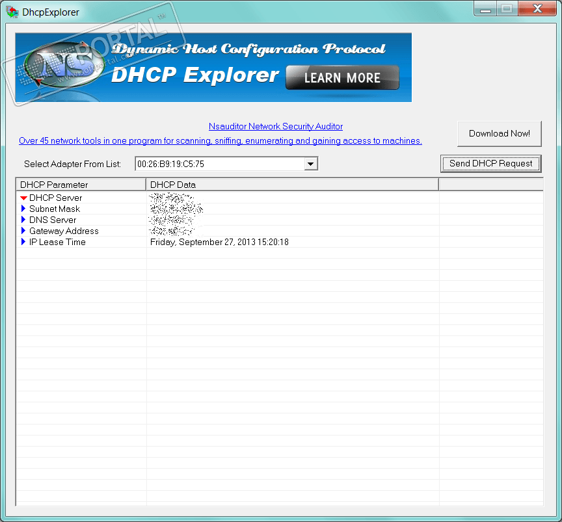The height and width of the screenshot is (522, 562).
Task: Click the DHCP Parameter column header
Action: (x=81, y=185)
